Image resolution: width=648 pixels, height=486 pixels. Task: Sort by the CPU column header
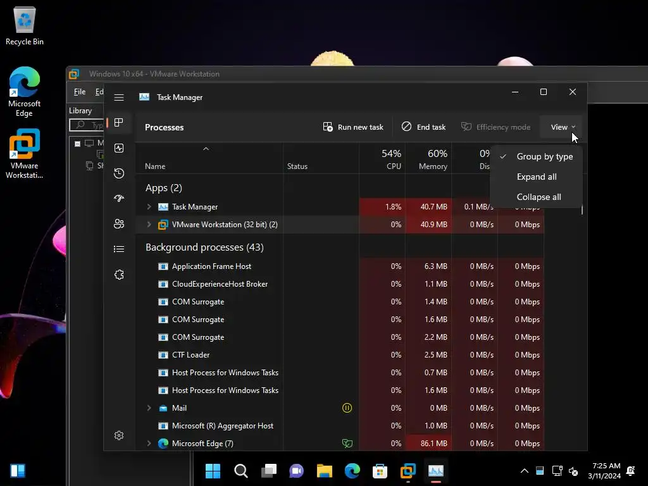[x=383, y=159]
